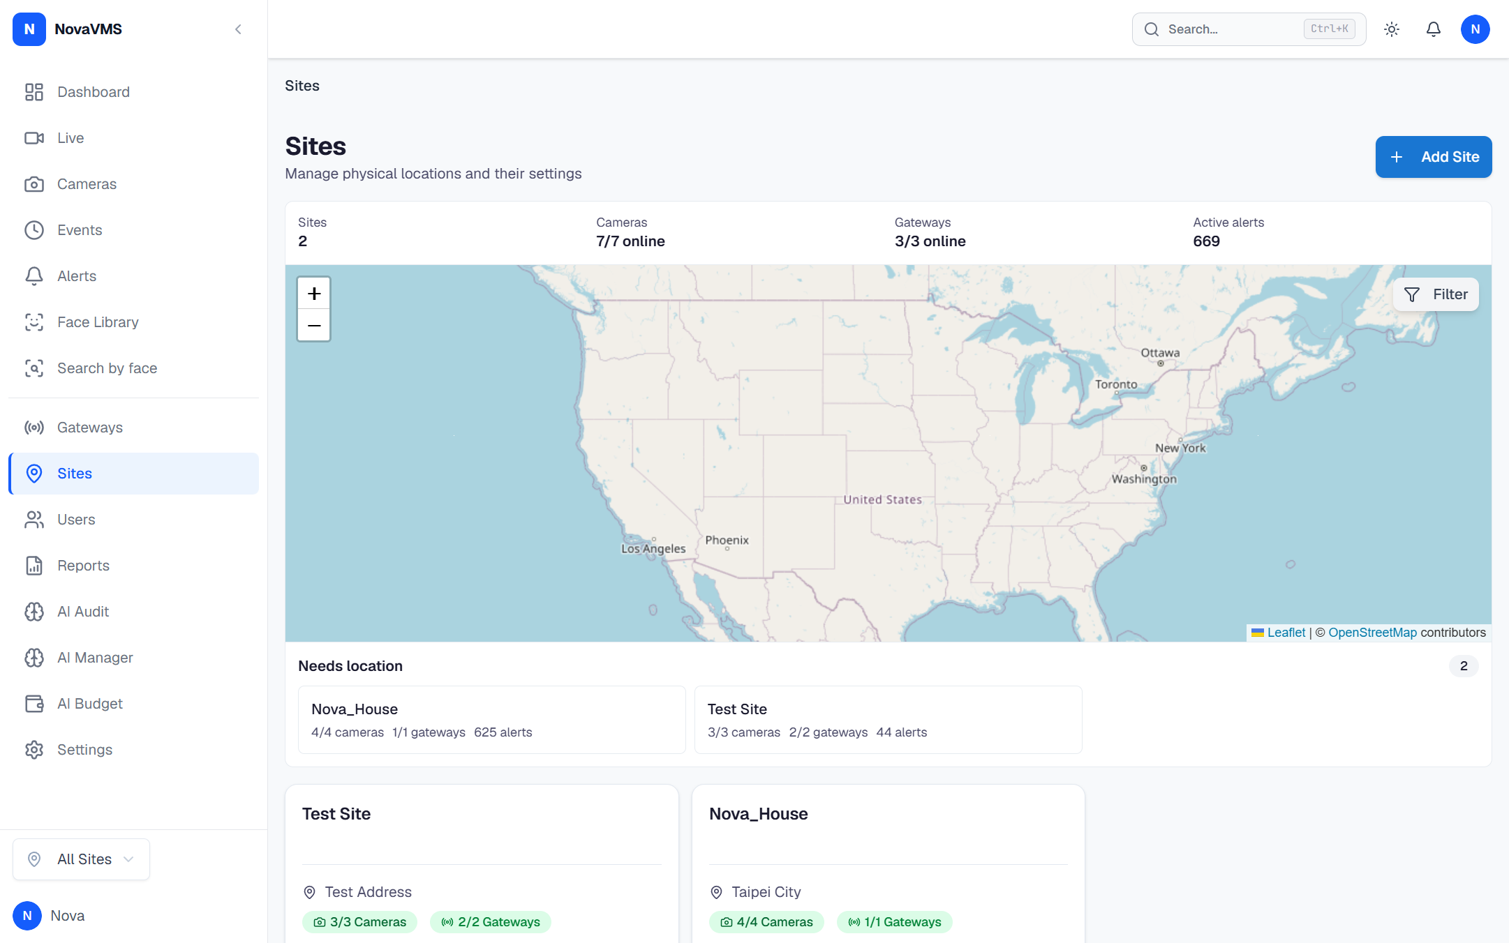Click the Users icon
The image size is (1509, 943).
pyautogui.click(x=34, y=520)
